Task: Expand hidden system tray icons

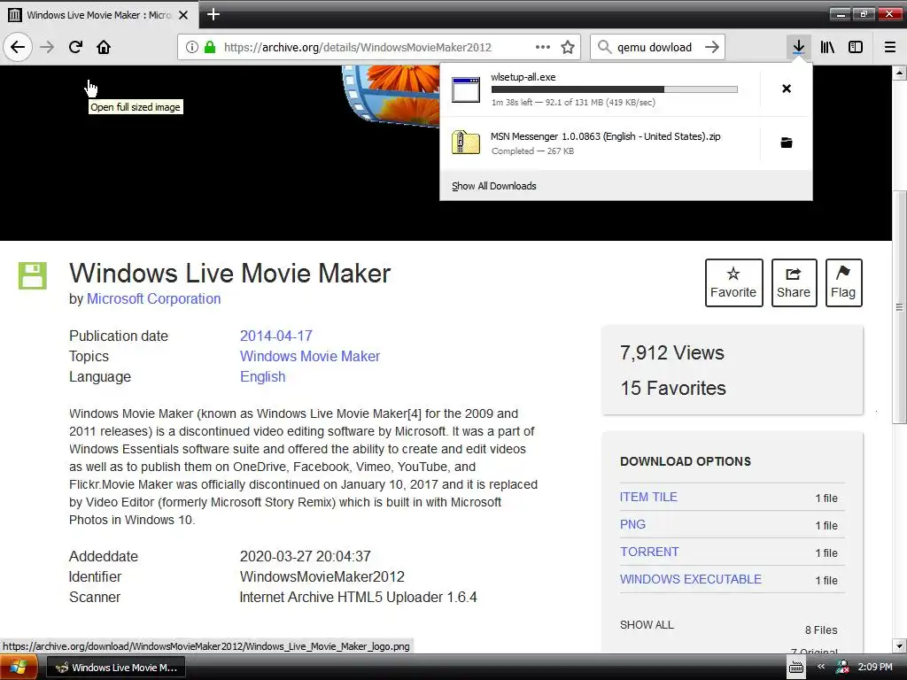Action: point(821,667)
